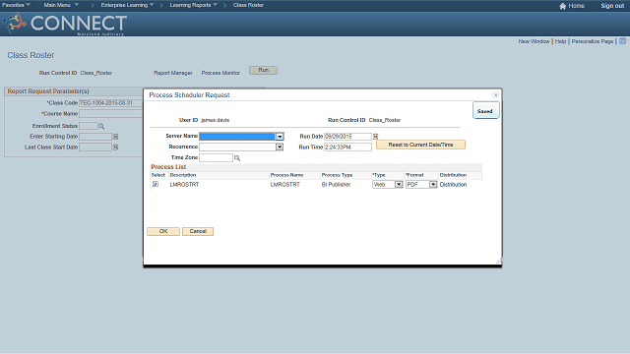Click the OK button

(163, 232)
